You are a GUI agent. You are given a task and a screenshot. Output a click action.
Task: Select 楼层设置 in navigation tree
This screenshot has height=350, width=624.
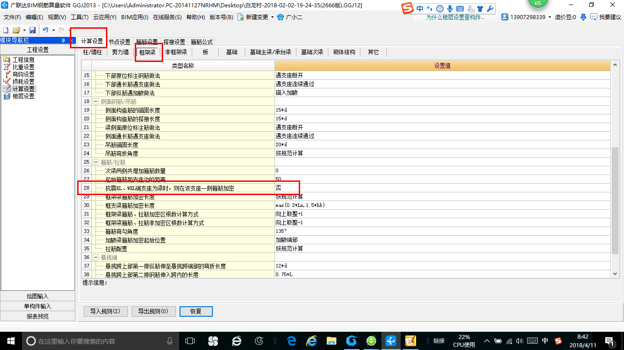pos(23,96)
